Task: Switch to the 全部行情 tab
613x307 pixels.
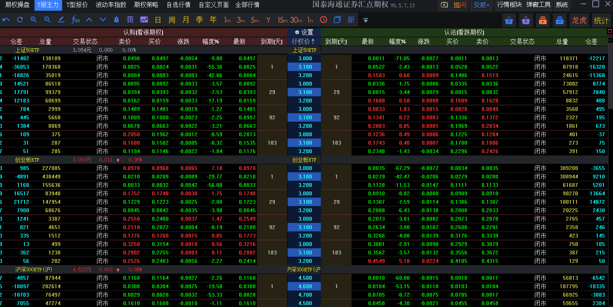Action: click(247, 5)
